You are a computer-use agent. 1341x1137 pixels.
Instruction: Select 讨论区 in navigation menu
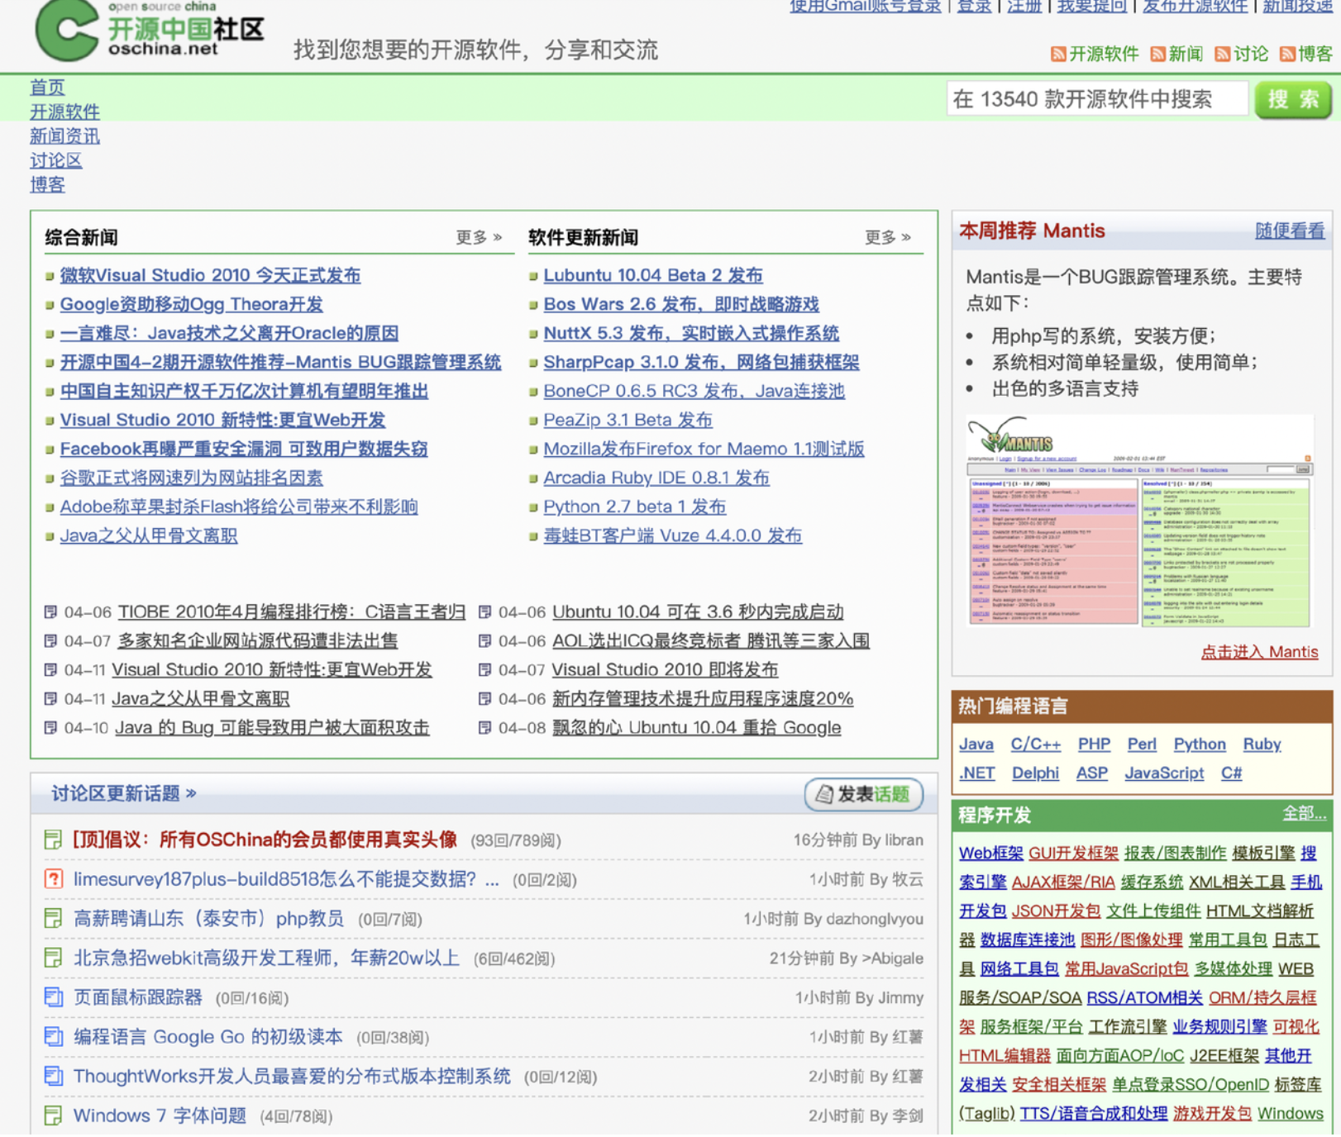(x=56, y=160)
